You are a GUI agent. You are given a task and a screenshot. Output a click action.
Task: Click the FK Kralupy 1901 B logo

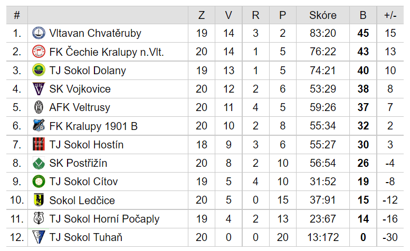pos(39,126)
